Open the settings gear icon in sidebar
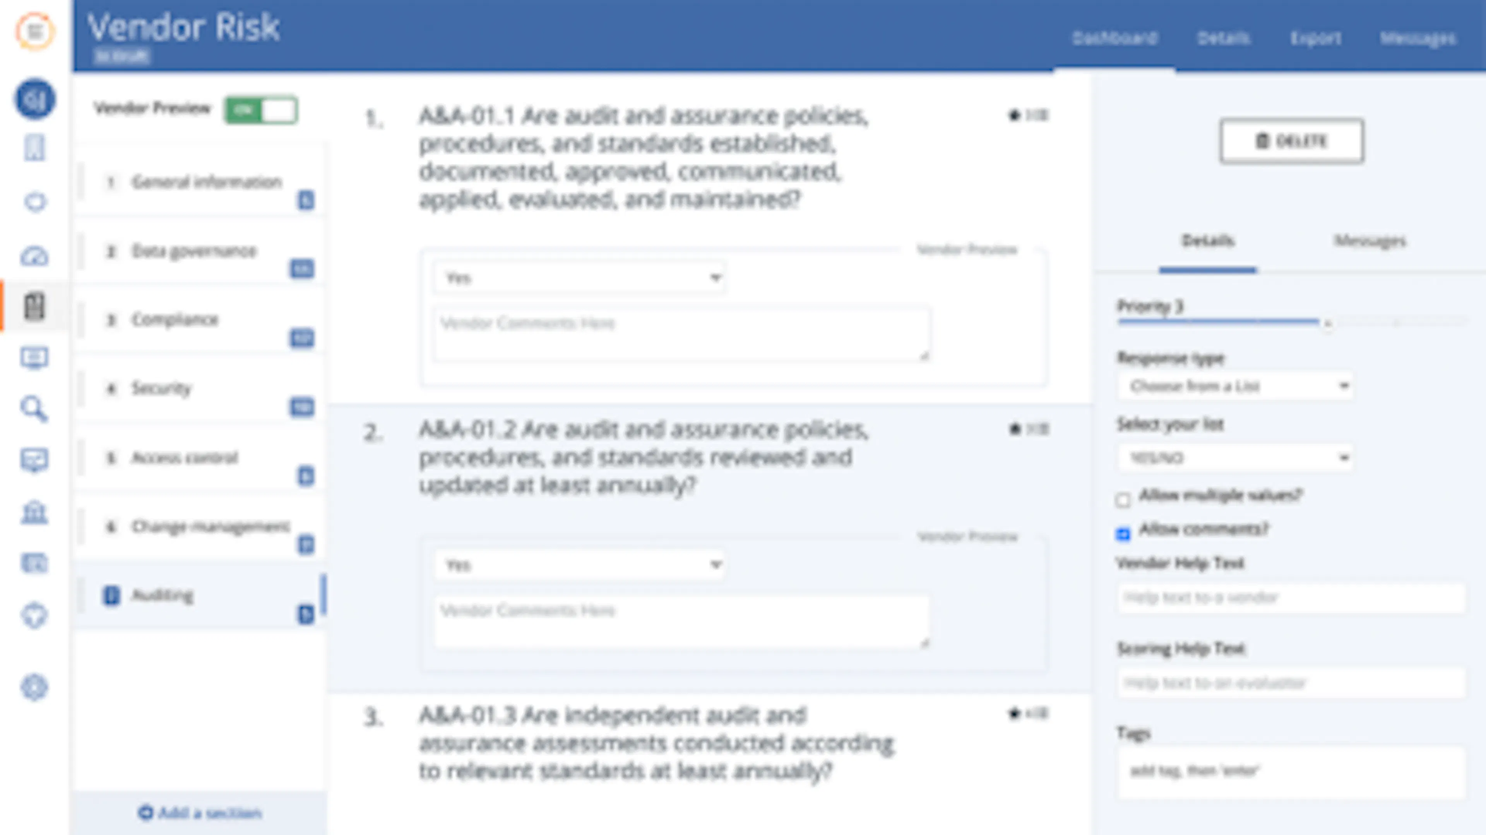 [34, 687]
